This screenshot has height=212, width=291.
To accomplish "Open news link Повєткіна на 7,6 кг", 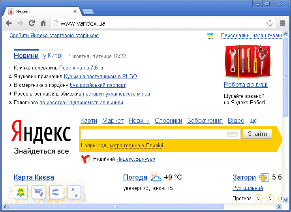I will click(81, 68).
